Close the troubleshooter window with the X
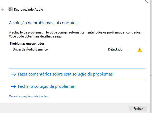 (146, 1)
